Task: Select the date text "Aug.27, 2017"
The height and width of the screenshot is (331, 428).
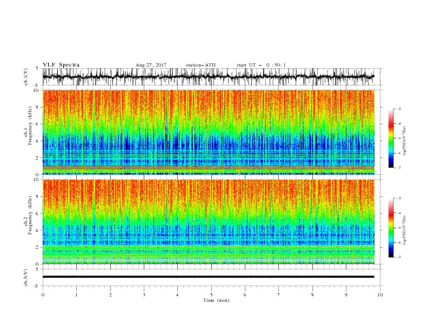Action: click(x=151, y=65)
